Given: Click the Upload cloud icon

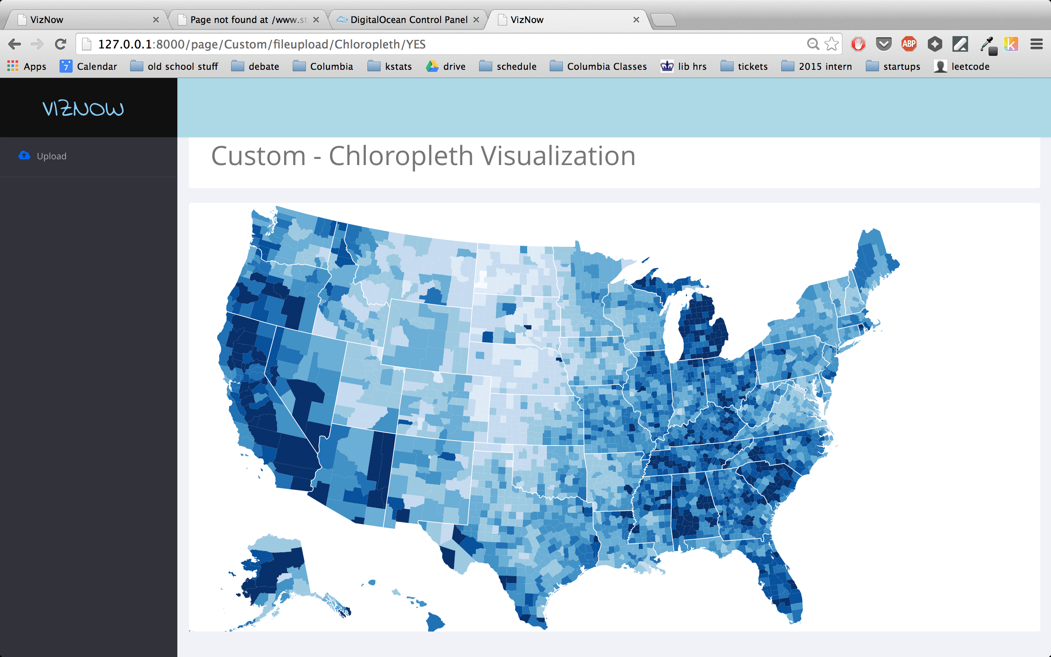Looking at the screenshot, I should (24, 156).
